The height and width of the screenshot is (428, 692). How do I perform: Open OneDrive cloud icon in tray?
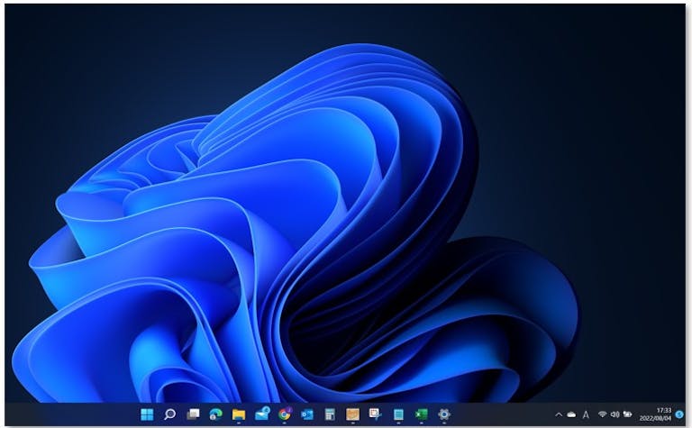[x=571, y=414]
